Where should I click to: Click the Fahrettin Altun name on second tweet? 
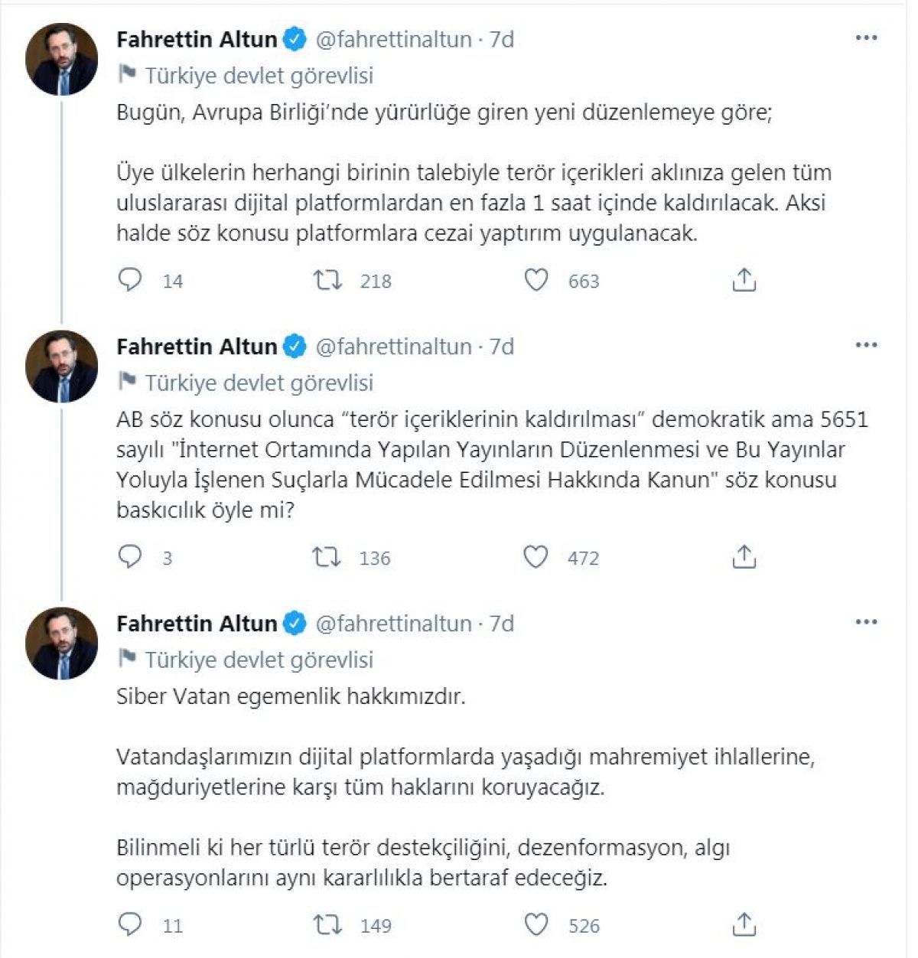coord(197,347)
